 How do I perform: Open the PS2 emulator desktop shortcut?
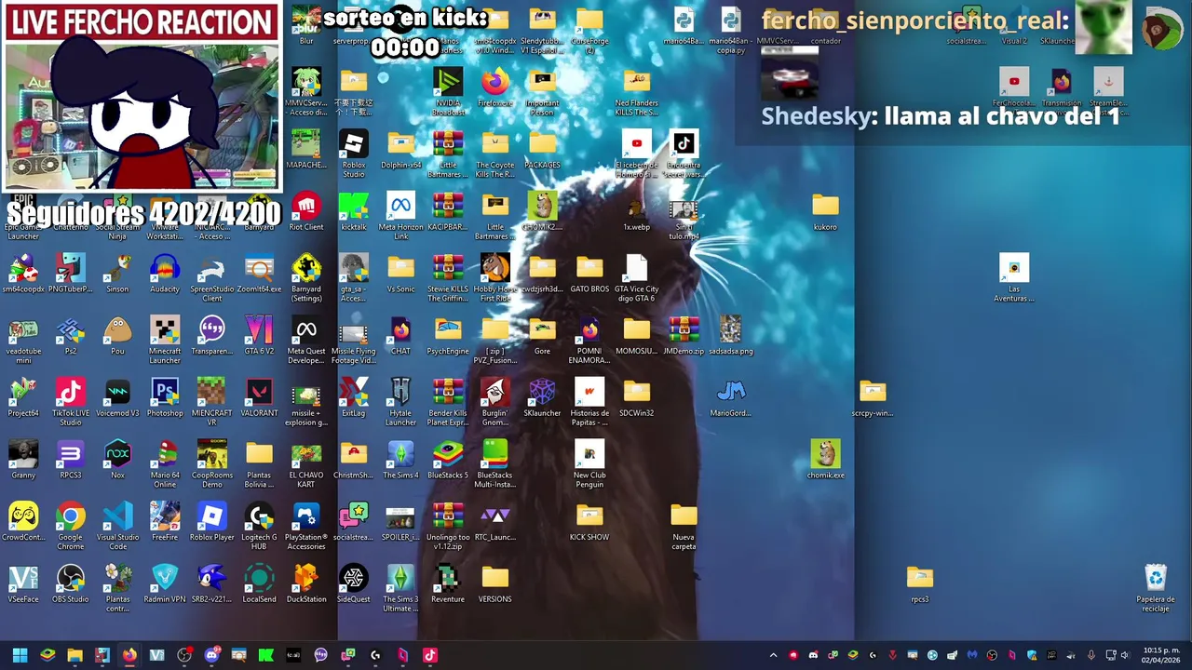point(71,335)
